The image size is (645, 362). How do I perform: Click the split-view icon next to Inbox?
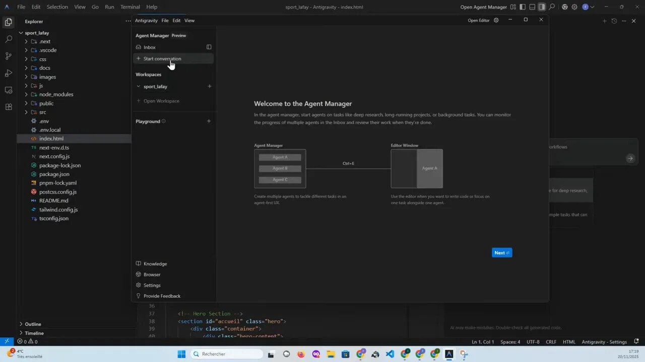(209, 47)
